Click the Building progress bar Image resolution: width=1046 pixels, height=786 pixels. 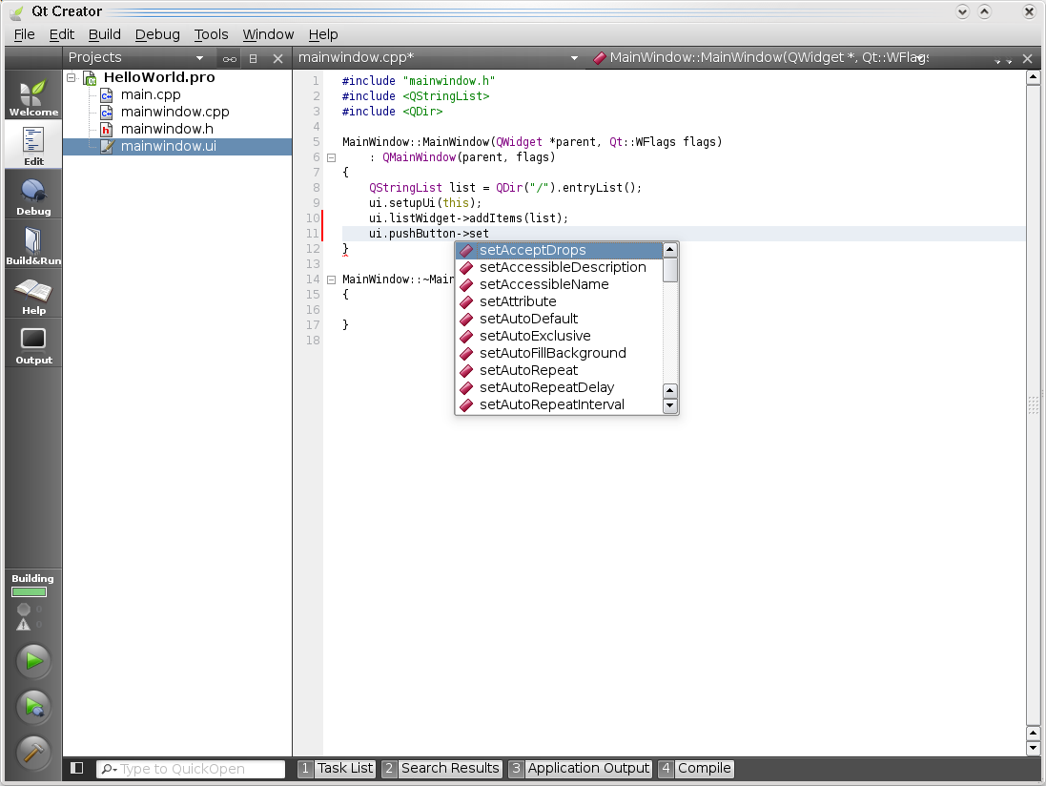coord(29,591)
